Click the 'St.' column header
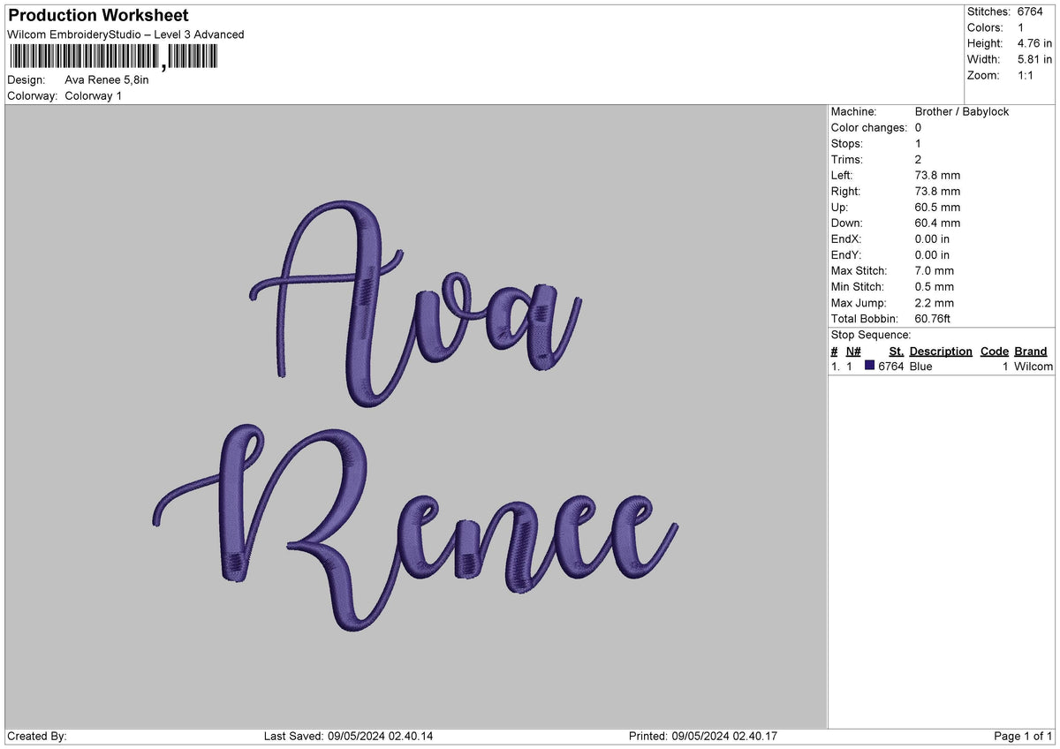 [897, 351]
